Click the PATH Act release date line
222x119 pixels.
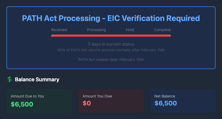point(111,59)
